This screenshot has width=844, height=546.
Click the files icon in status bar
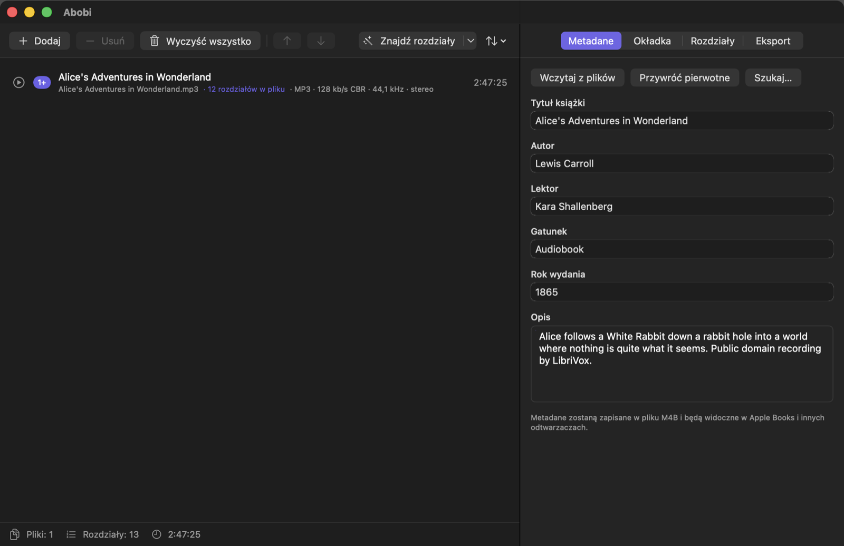pos(15,534)
